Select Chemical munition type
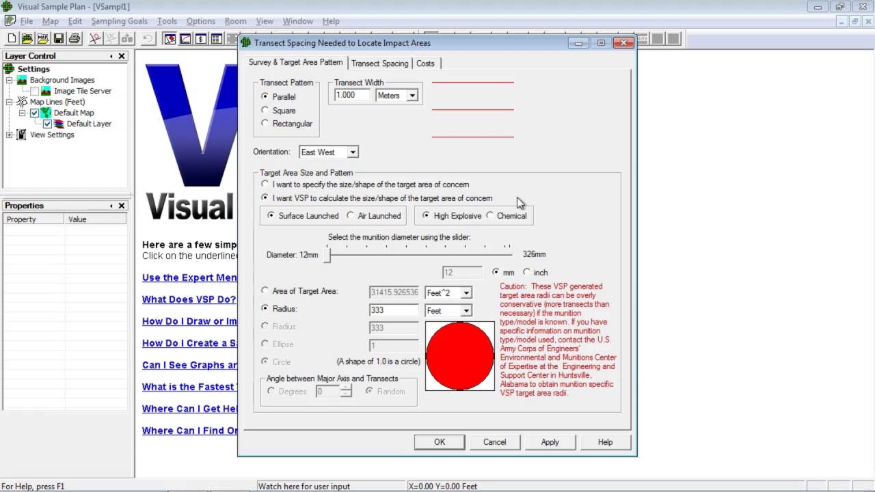 [489, 215]
